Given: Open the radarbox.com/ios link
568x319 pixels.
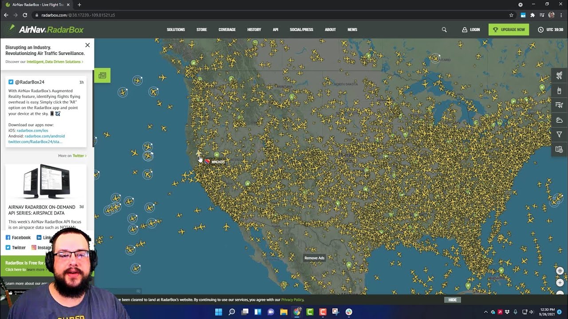Looking at the screenshot, I should (x=32, y=131).
